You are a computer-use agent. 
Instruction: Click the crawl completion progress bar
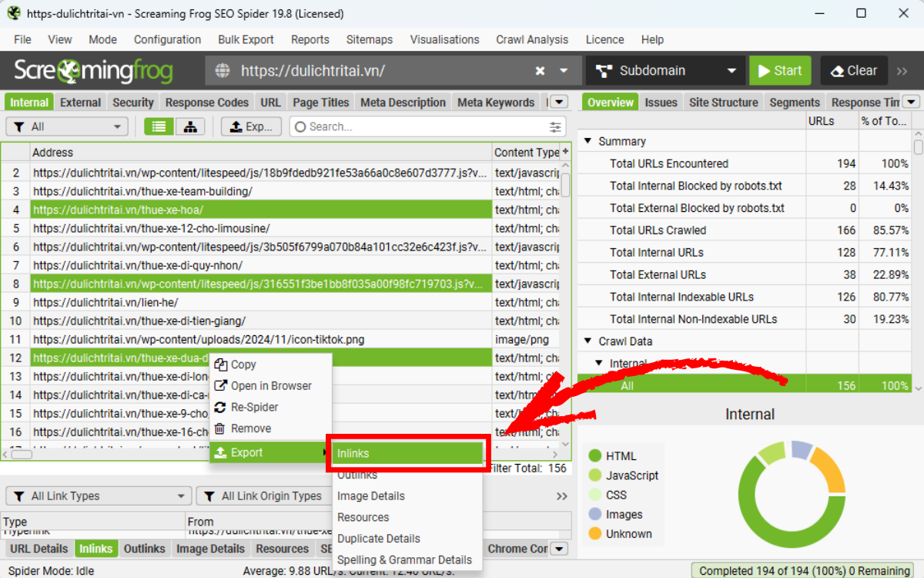point(804,570)
